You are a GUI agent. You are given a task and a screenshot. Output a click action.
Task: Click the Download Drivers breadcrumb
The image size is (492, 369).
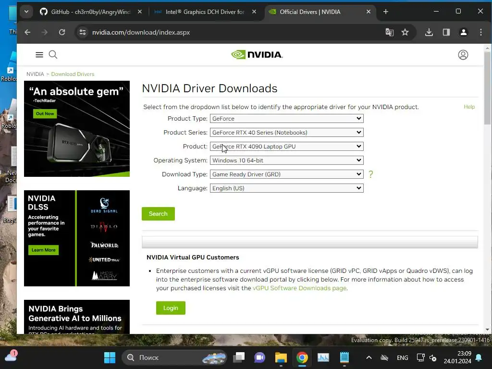[73, 74]
